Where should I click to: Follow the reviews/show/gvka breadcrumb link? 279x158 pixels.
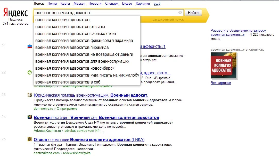tap(77, 153)
